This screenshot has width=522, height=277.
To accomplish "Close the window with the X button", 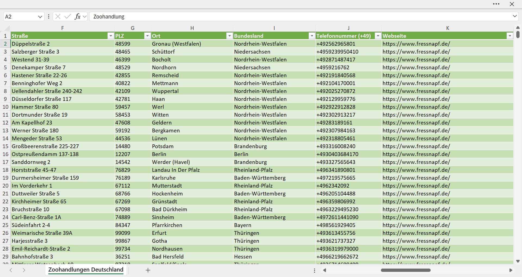I will pyautogui.click(x=512, y=4).
